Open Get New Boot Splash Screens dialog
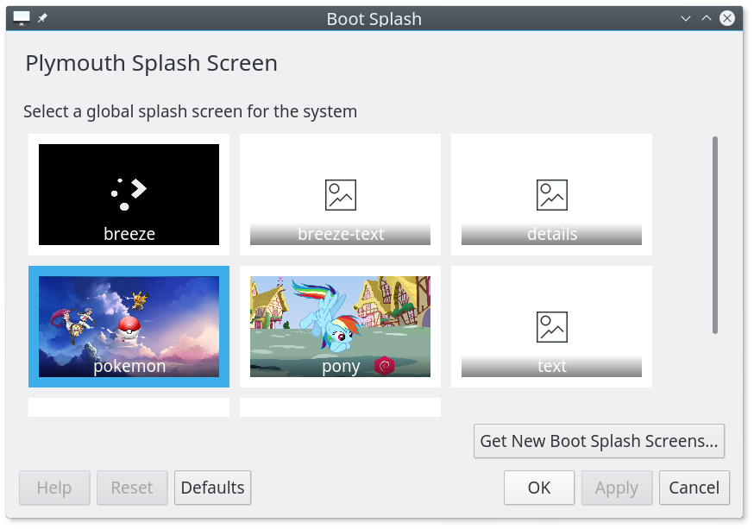754x529 pixels. point(599,441)
